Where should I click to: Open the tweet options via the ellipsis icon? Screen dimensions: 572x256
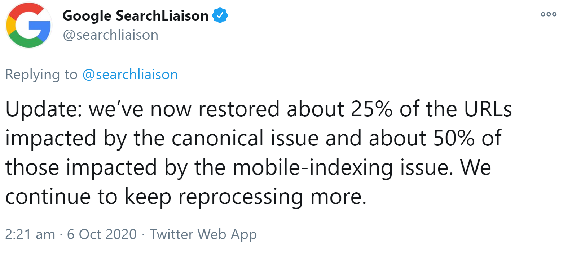point(548,14)
